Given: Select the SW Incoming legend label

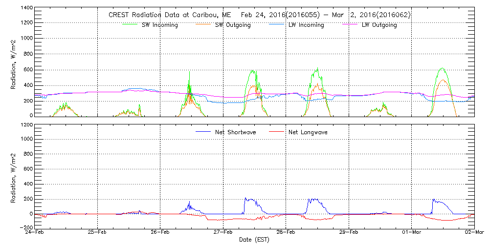Looking at the screenshot, I should coord(160,25).
